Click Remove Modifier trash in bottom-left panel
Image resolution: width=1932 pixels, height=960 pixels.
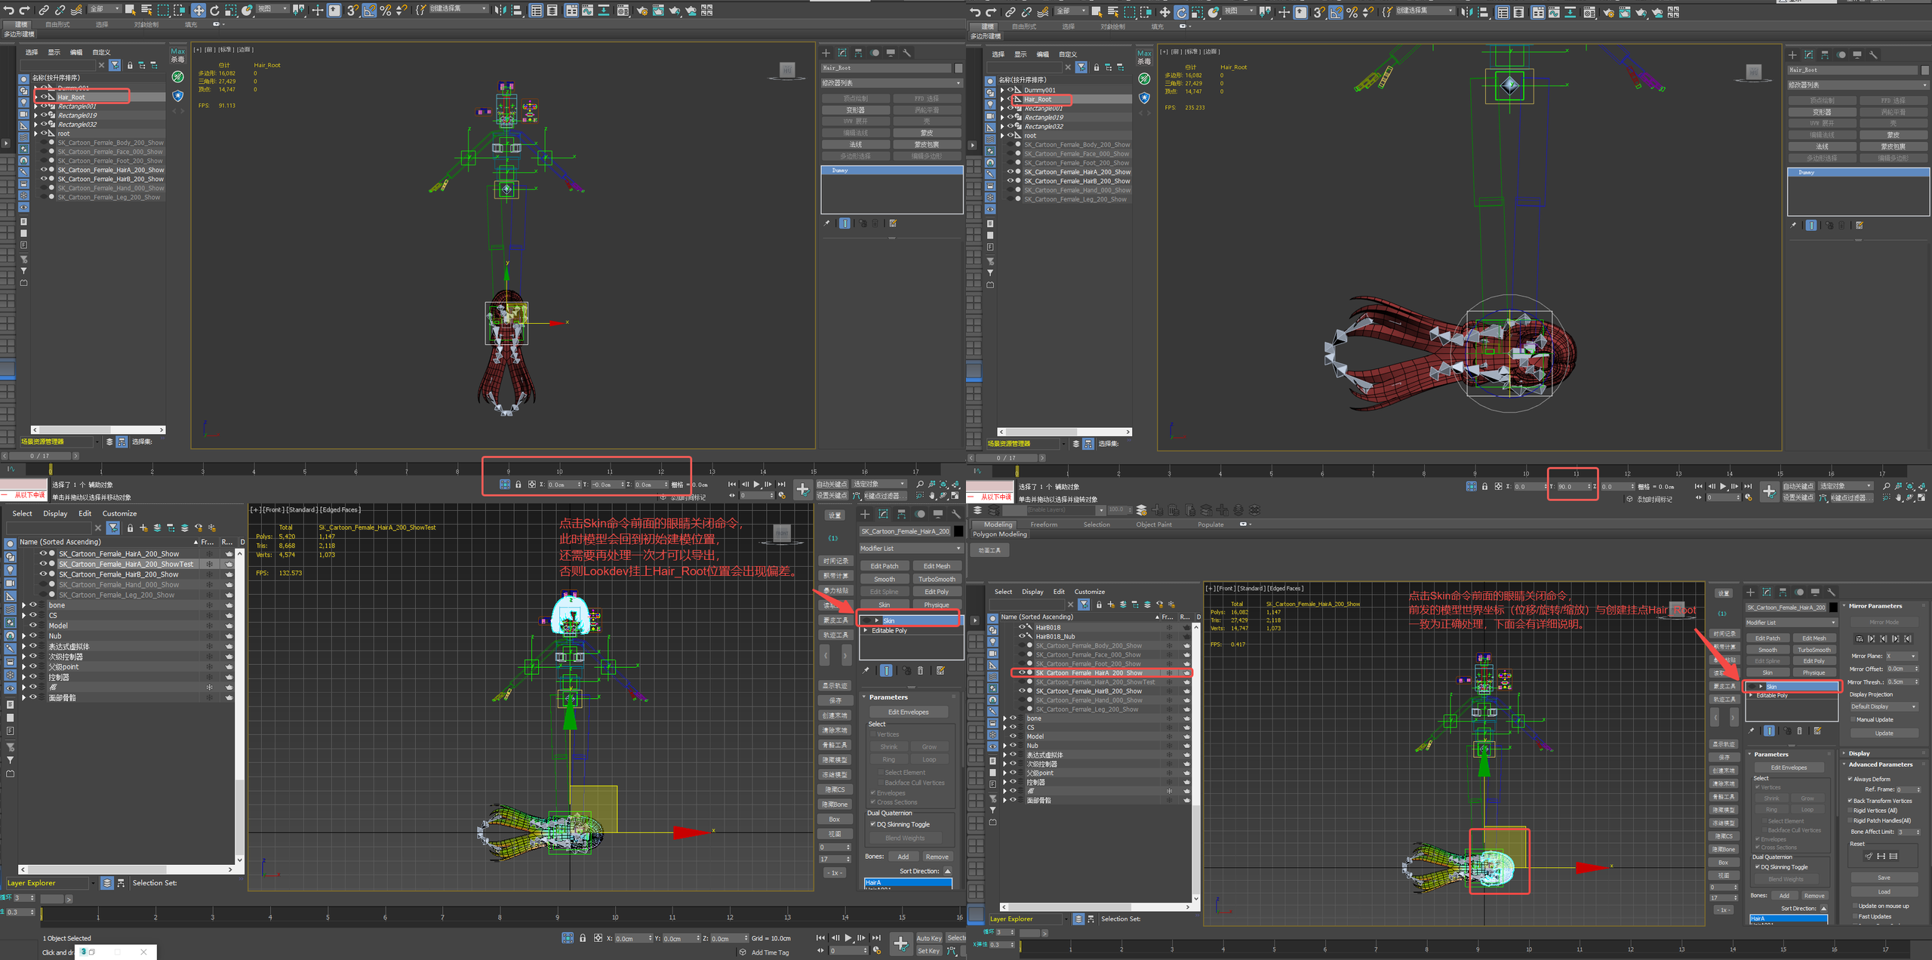pyautogui.click(x=920, y=670)
